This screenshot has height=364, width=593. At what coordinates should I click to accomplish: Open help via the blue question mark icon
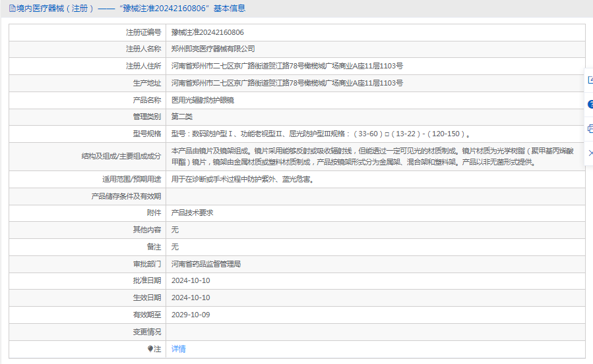[590, 104]
